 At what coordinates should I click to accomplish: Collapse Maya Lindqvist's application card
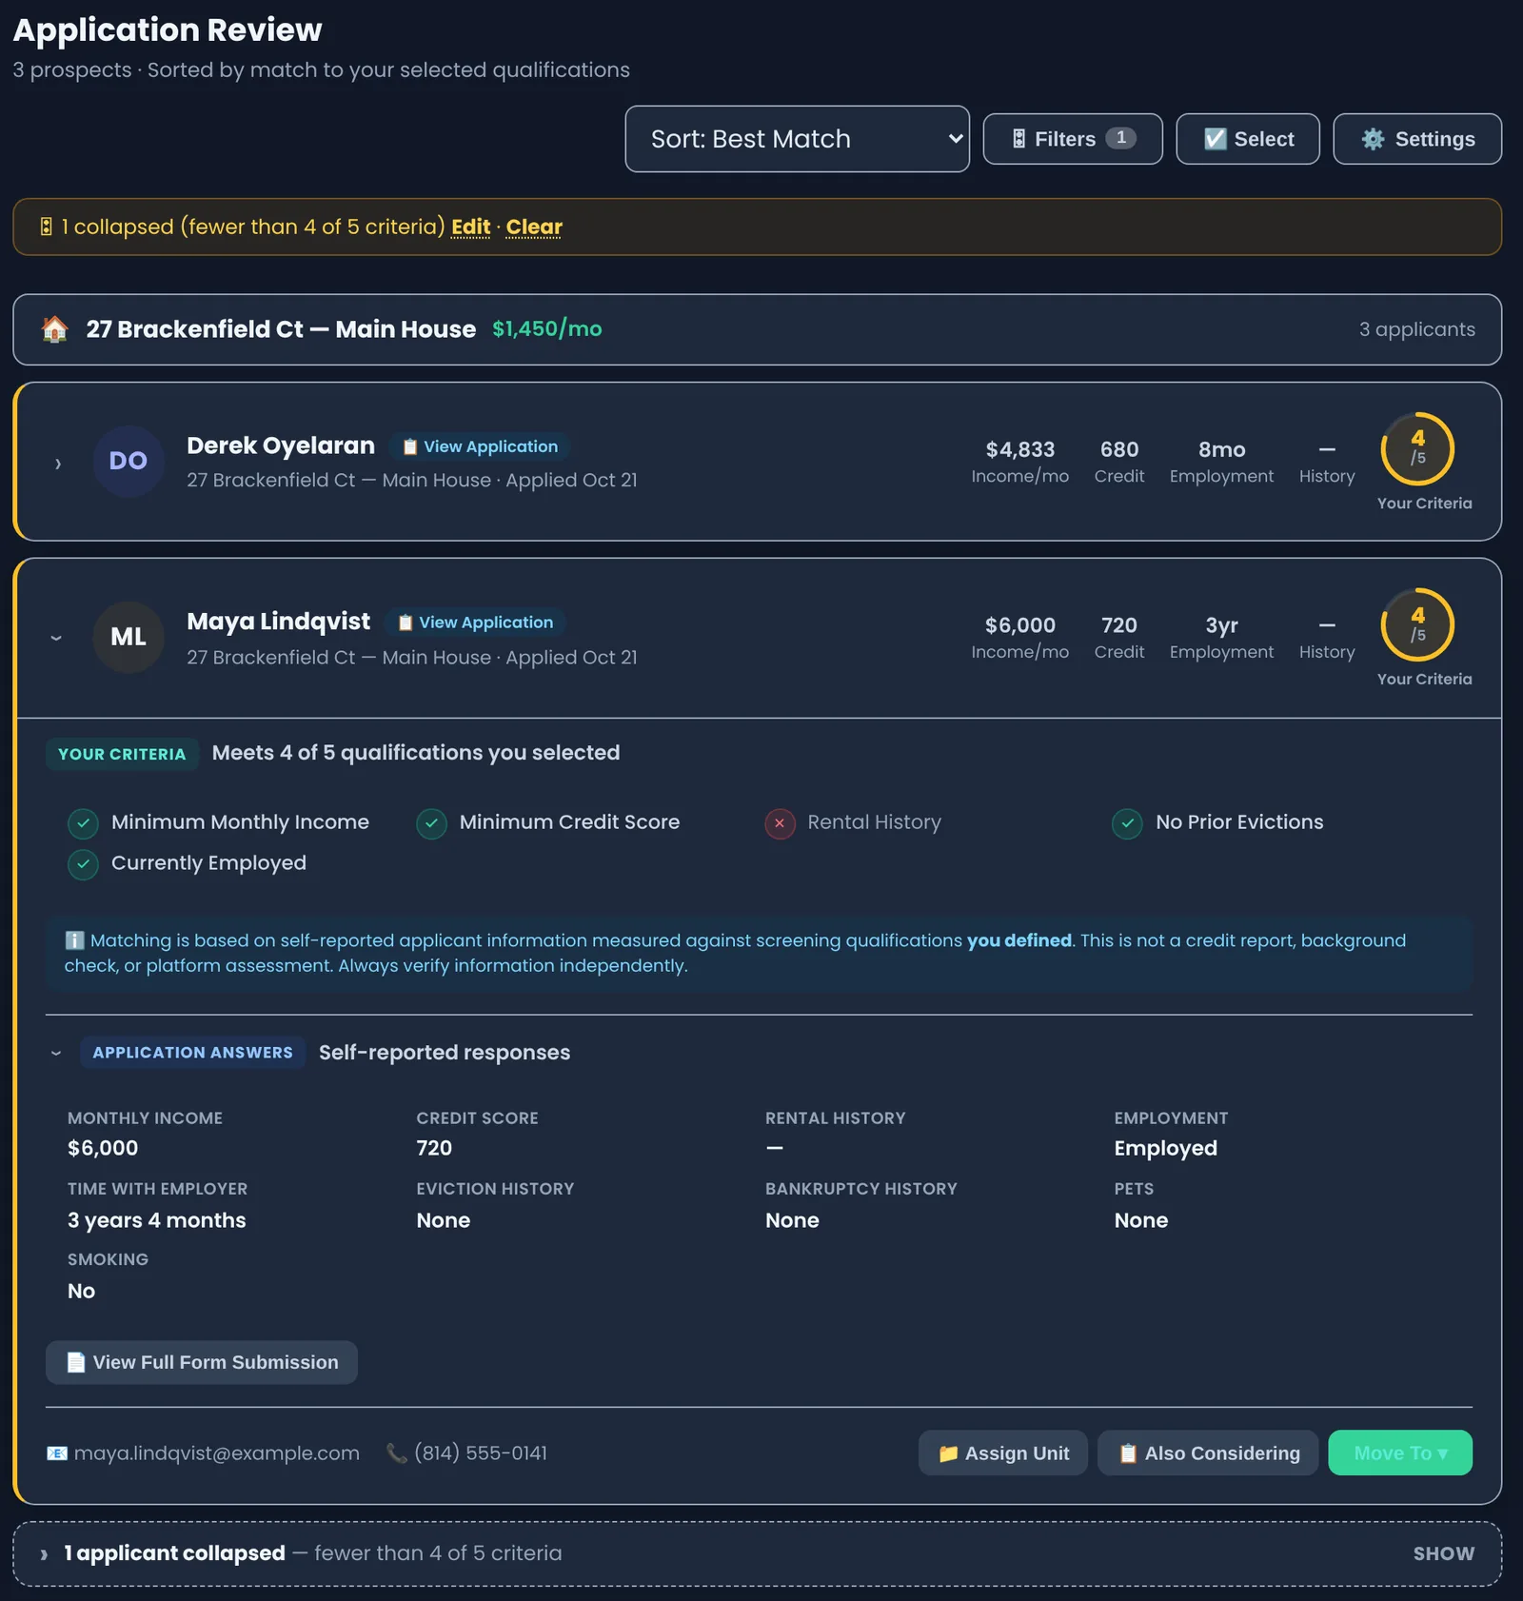pos(56,638)
